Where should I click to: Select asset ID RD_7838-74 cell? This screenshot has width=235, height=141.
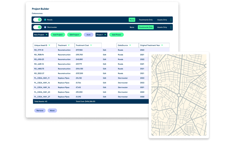coord(39,55)
